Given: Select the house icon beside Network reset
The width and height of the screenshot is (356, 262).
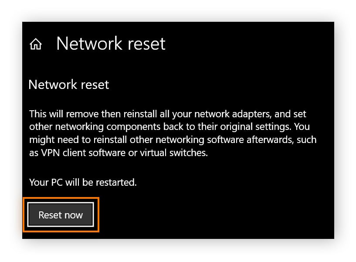Looking at the screenshot, I should pos(35,44).
